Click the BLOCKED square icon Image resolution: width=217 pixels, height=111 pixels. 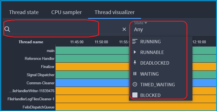135,95
